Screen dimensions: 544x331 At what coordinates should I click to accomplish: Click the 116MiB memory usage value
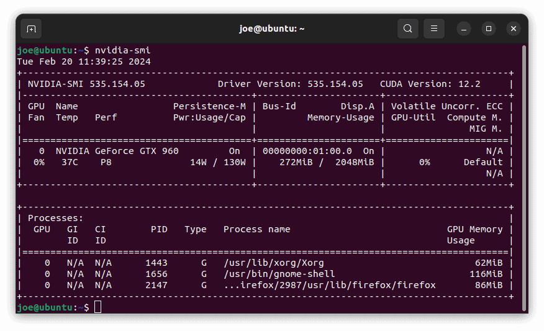pyautogui.click(x=486, y=274)
